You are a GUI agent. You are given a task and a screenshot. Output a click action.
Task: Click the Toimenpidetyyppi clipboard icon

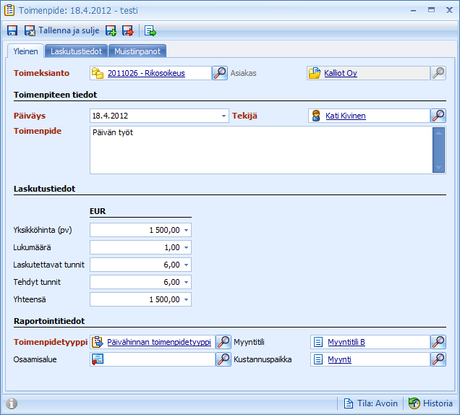pyautogui.click(x=98, y=342)
